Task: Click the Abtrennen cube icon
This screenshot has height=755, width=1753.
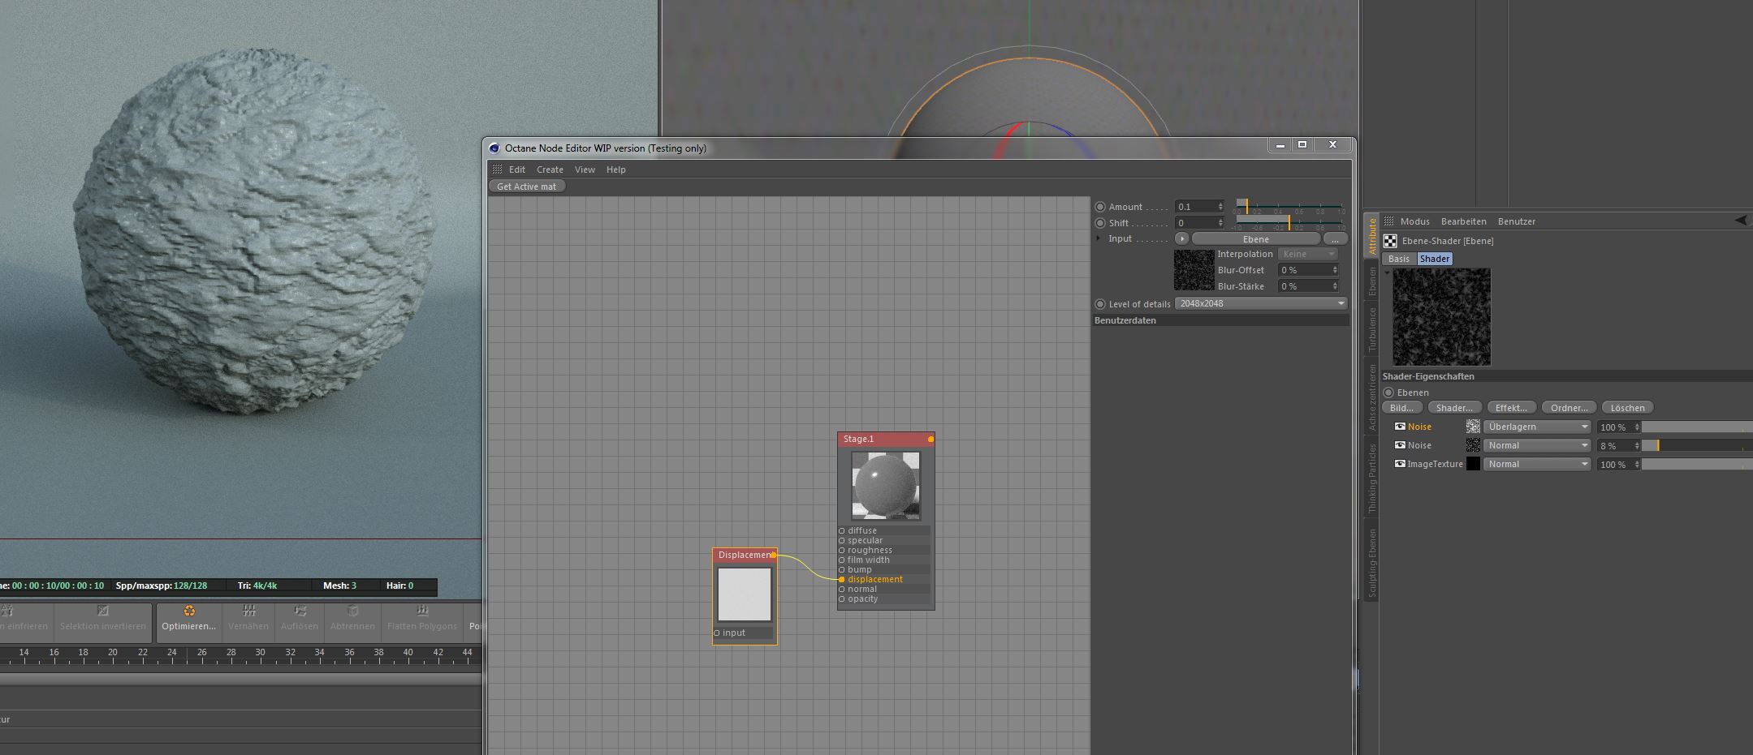Action: tap(352, 611)
